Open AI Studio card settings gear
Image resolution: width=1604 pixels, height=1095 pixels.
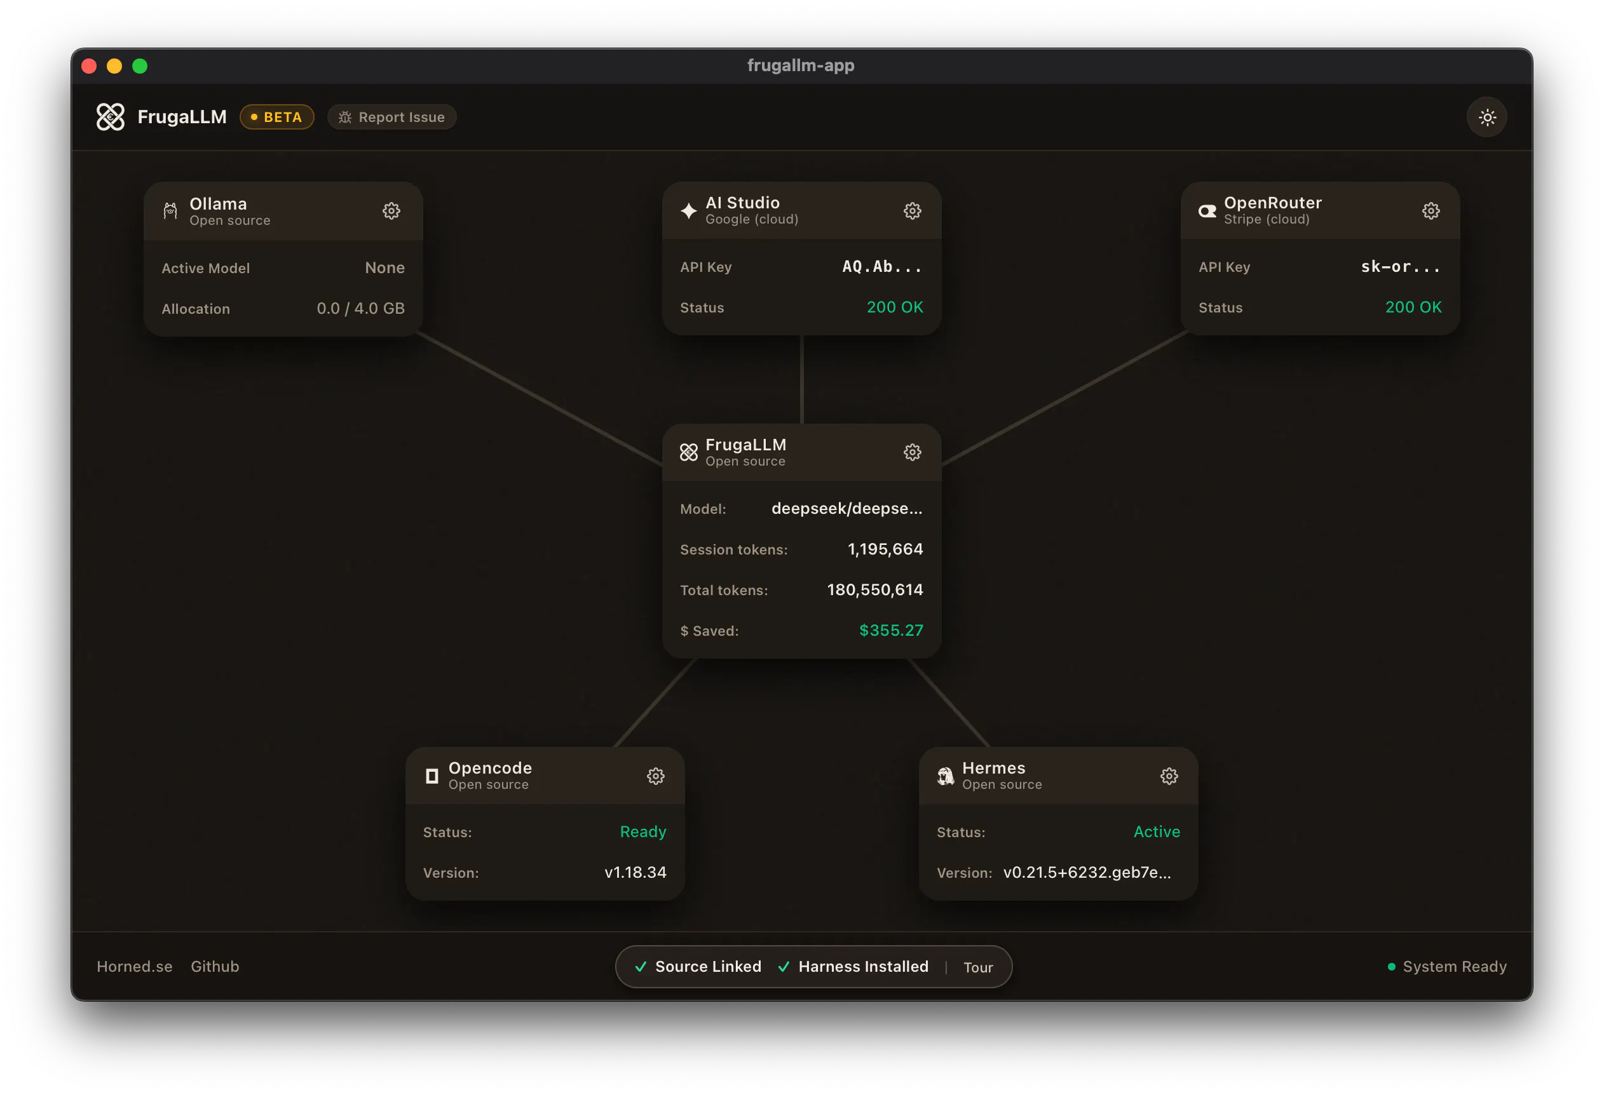tap(913, 211)
